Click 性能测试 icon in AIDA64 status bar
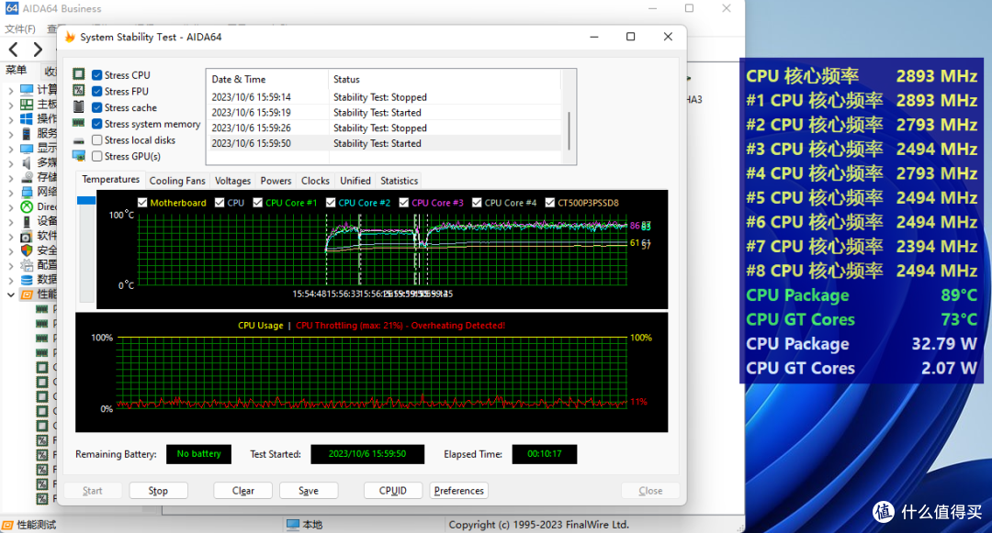Image resolution: width=992 pixels, height=533 pixels. [x=7, y=525]
